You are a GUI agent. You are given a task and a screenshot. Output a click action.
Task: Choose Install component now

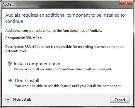[x=37, y=64]
